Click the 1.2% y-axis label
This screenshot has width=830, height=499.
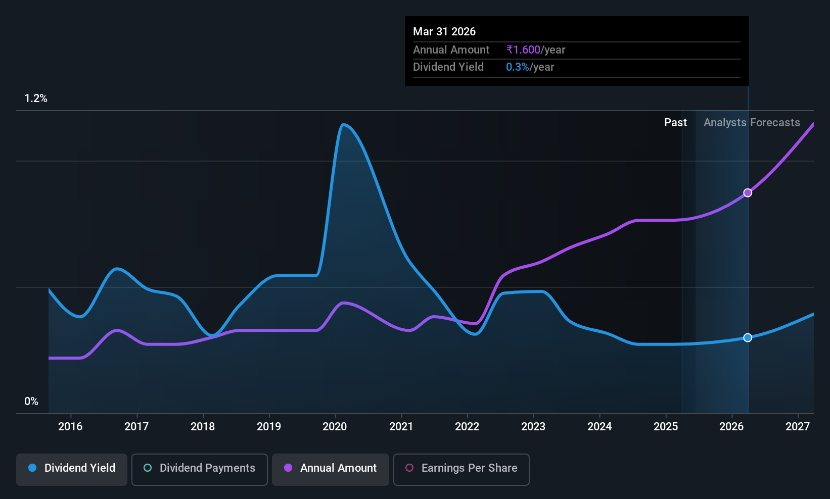36,98
